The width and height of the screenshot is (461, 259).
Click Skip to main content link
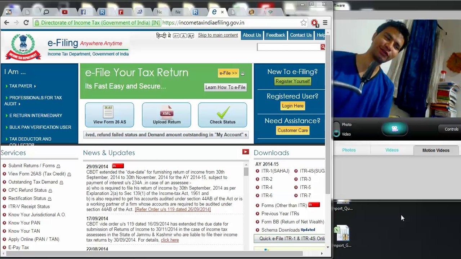click(x=218, y=35)
